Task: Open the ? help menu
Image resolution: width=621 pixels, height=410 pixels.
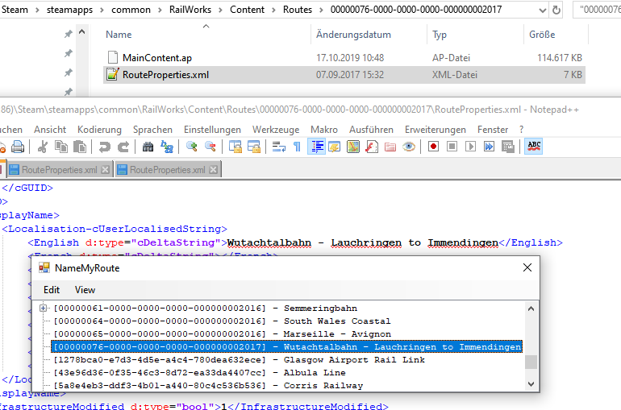Action: [x=521, y=130]
